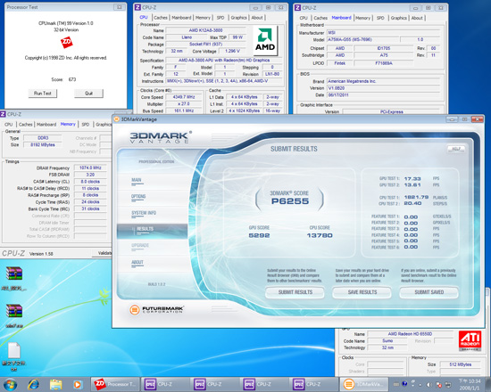The height and width of the screenshot is (392, 491).
Task: Click the Submit Saved button
Action: tap(429, 292)
